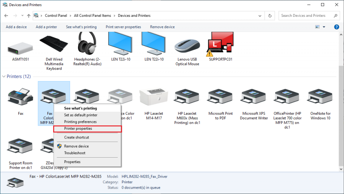
Task: Select the Microsoft Print to PDF printer
Action: coord(220,96)
